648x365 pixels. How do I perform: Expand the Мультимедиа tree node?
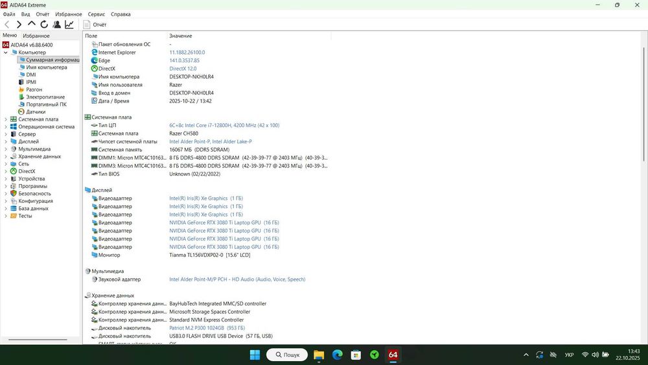[x=6, y=149]
